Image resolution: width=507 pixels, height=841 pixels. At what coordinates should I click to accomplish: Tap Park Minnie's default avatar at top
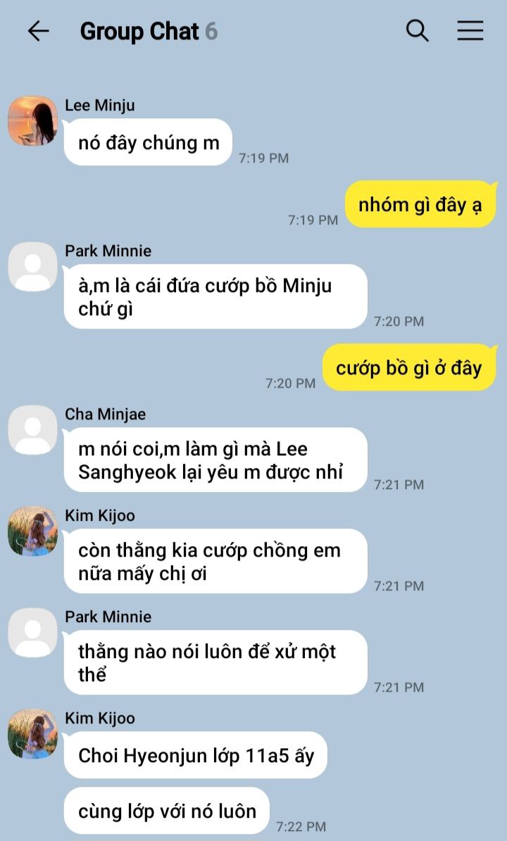(32, 267)
